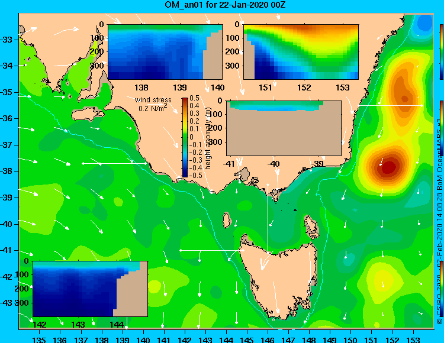The height and width of the screenshot is (343, 444).
Task: Select the 0.5 value on the color bar
Action: [194, 98]
